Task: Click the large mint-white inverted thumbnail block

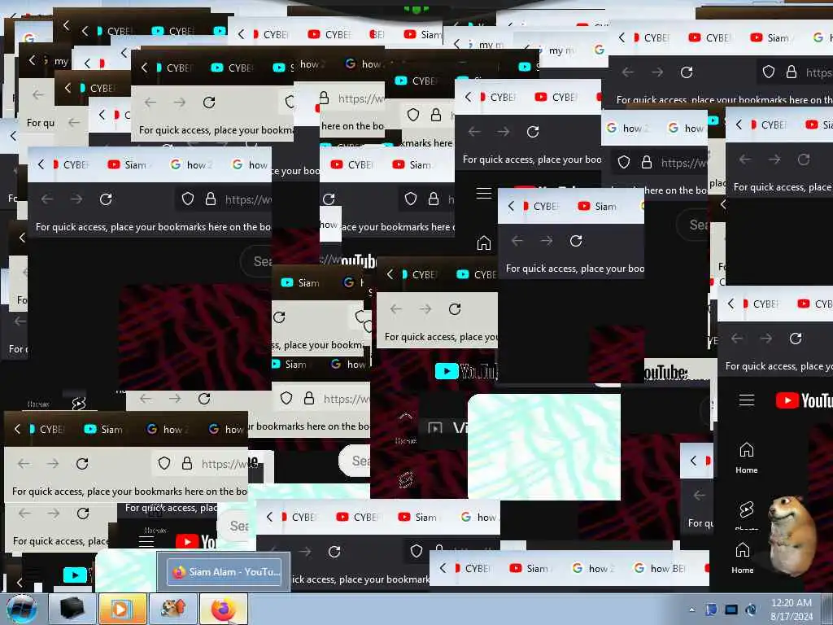Action: point(544,447)
